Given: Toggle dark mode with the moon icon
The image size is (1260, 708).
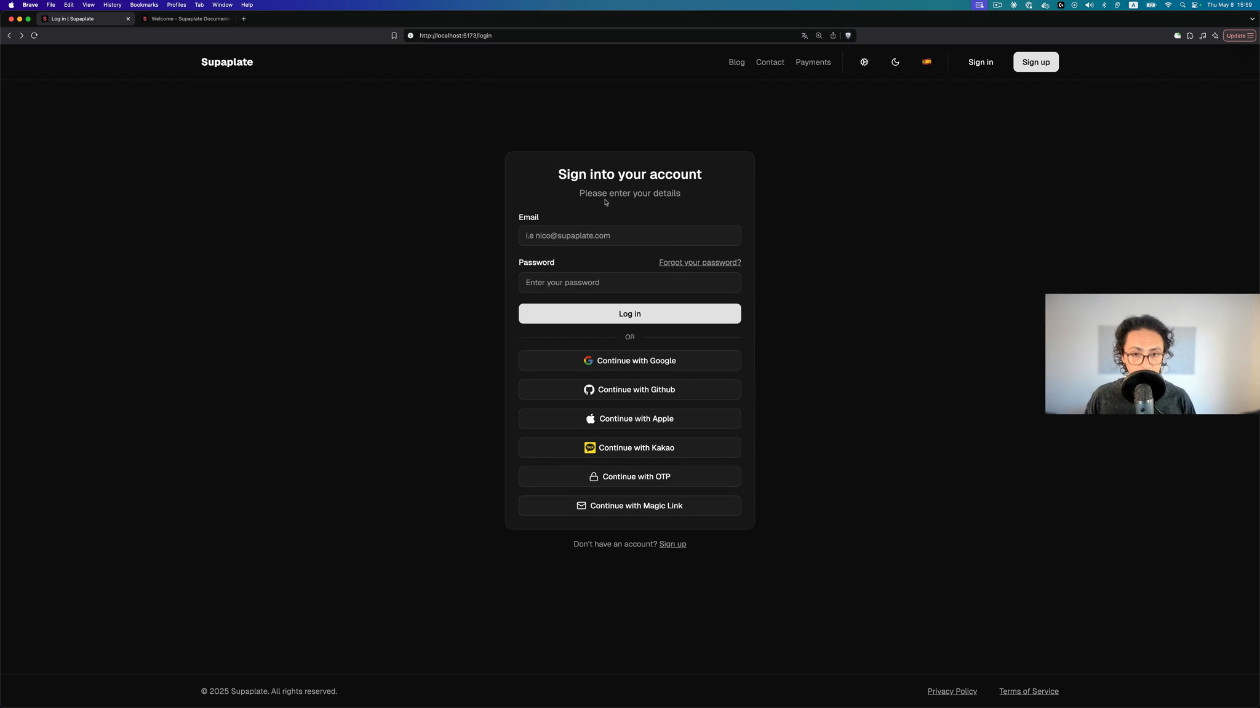Looking at the screenshot, I should click(x=895, y=62).
